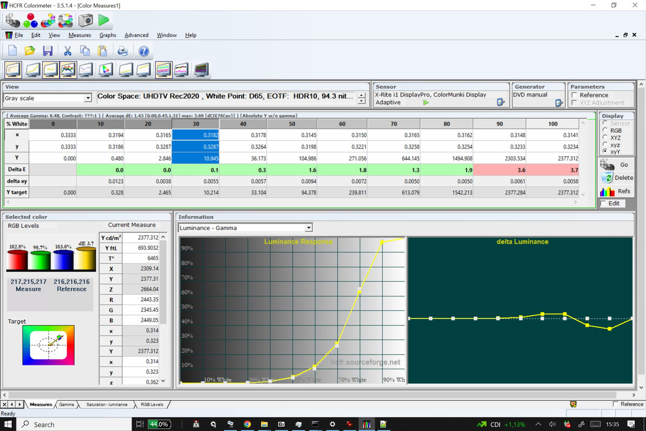Image resolution: width=646 pixels, height=431 pixels.
Task: Click the Refs button
Action: pos(616,191)
